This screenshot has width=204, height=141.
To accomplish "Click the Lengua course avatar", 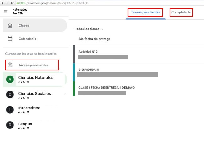I will point(10,125).
